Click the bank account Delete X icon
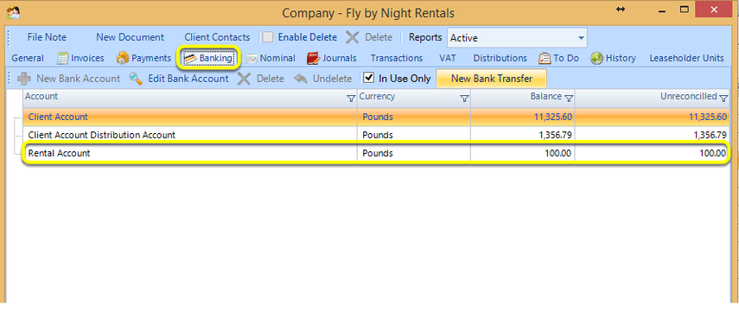Image resolution: width=739 pixels, height=312 pixels. (244, 79)
